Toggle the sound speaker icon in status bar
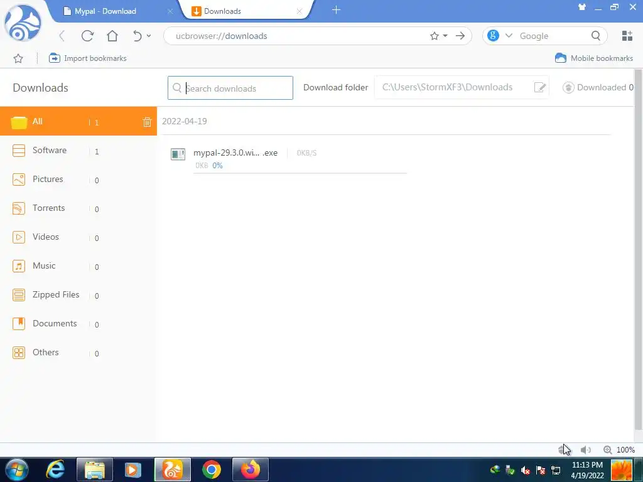 click(x=586, y=450)
